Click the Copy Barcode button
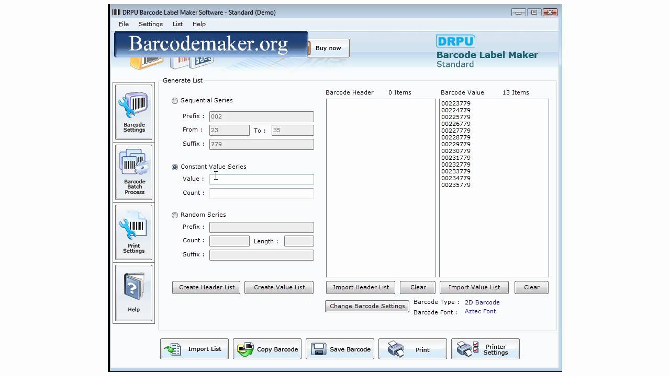 [x=267, y=349]
